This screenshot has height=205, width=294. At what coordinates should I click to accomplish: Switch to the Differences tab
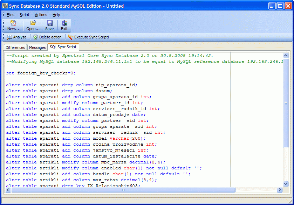pos(15,47)
